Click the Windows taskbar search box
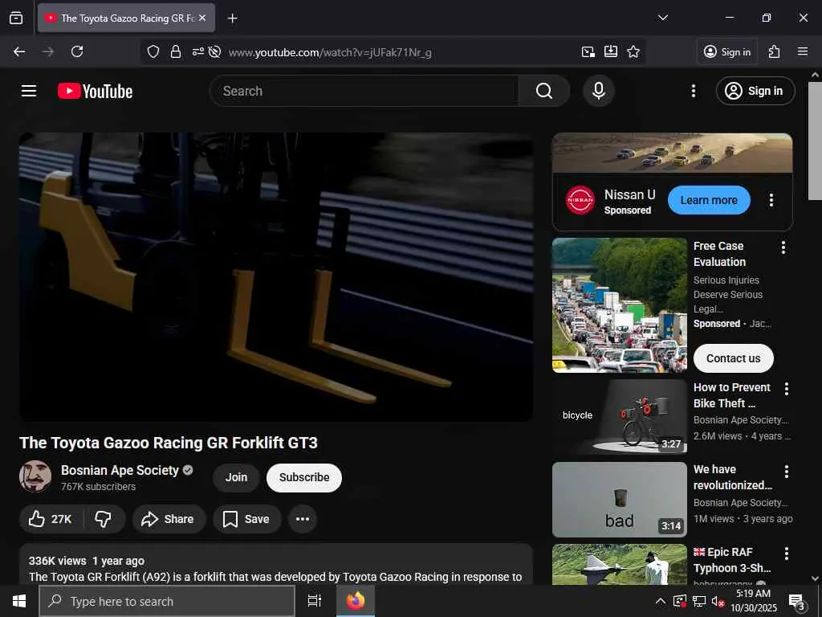822x617 pixels. click(x=167, y=601)
